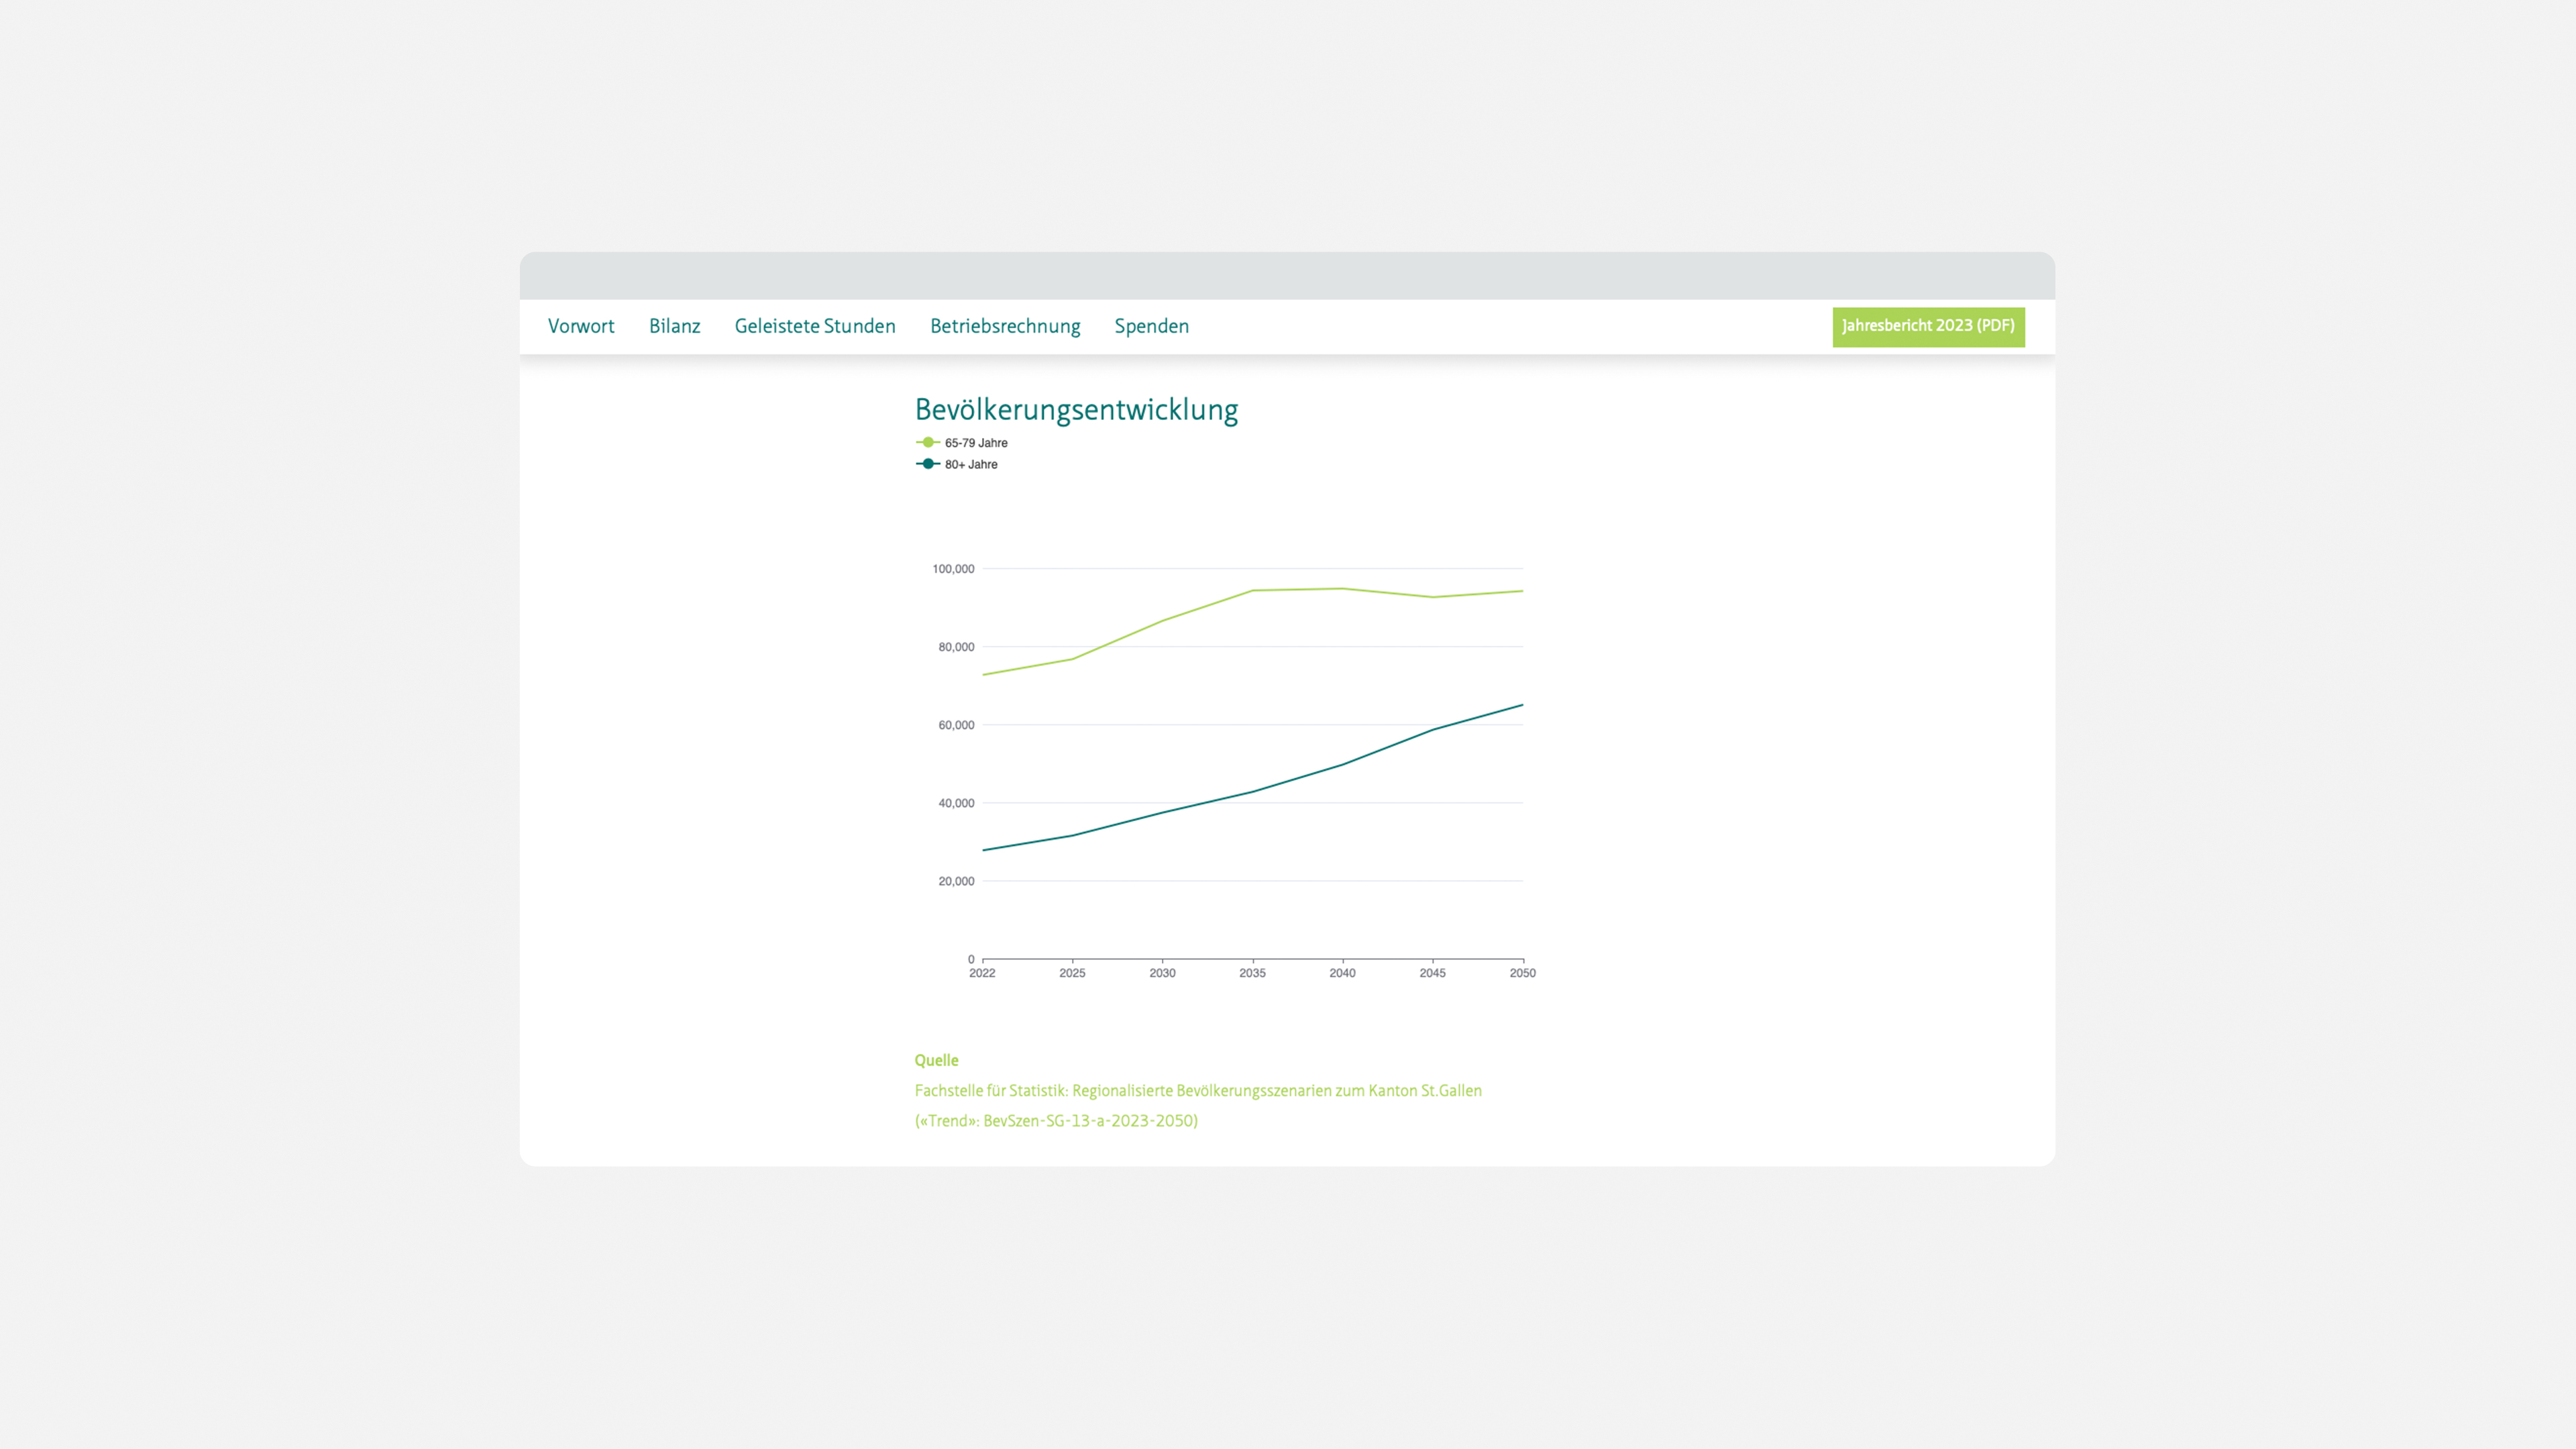
Task: Click the 100,000 y-axis label
Action: point(953,569)
